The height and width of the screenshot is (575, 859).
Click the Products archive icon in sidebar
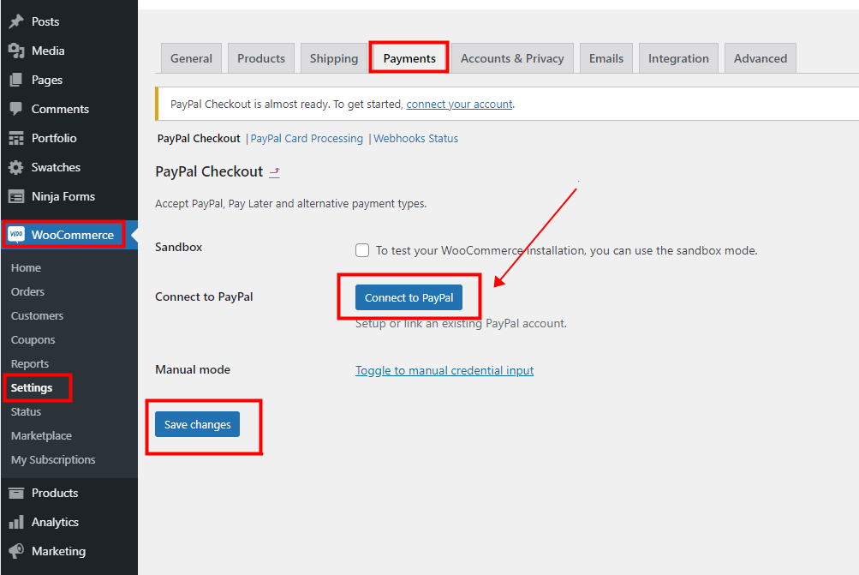coord(16,493)
